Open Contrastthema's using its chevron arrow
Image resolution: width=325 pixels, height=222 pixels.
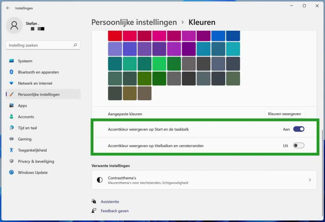pos(310,180)
